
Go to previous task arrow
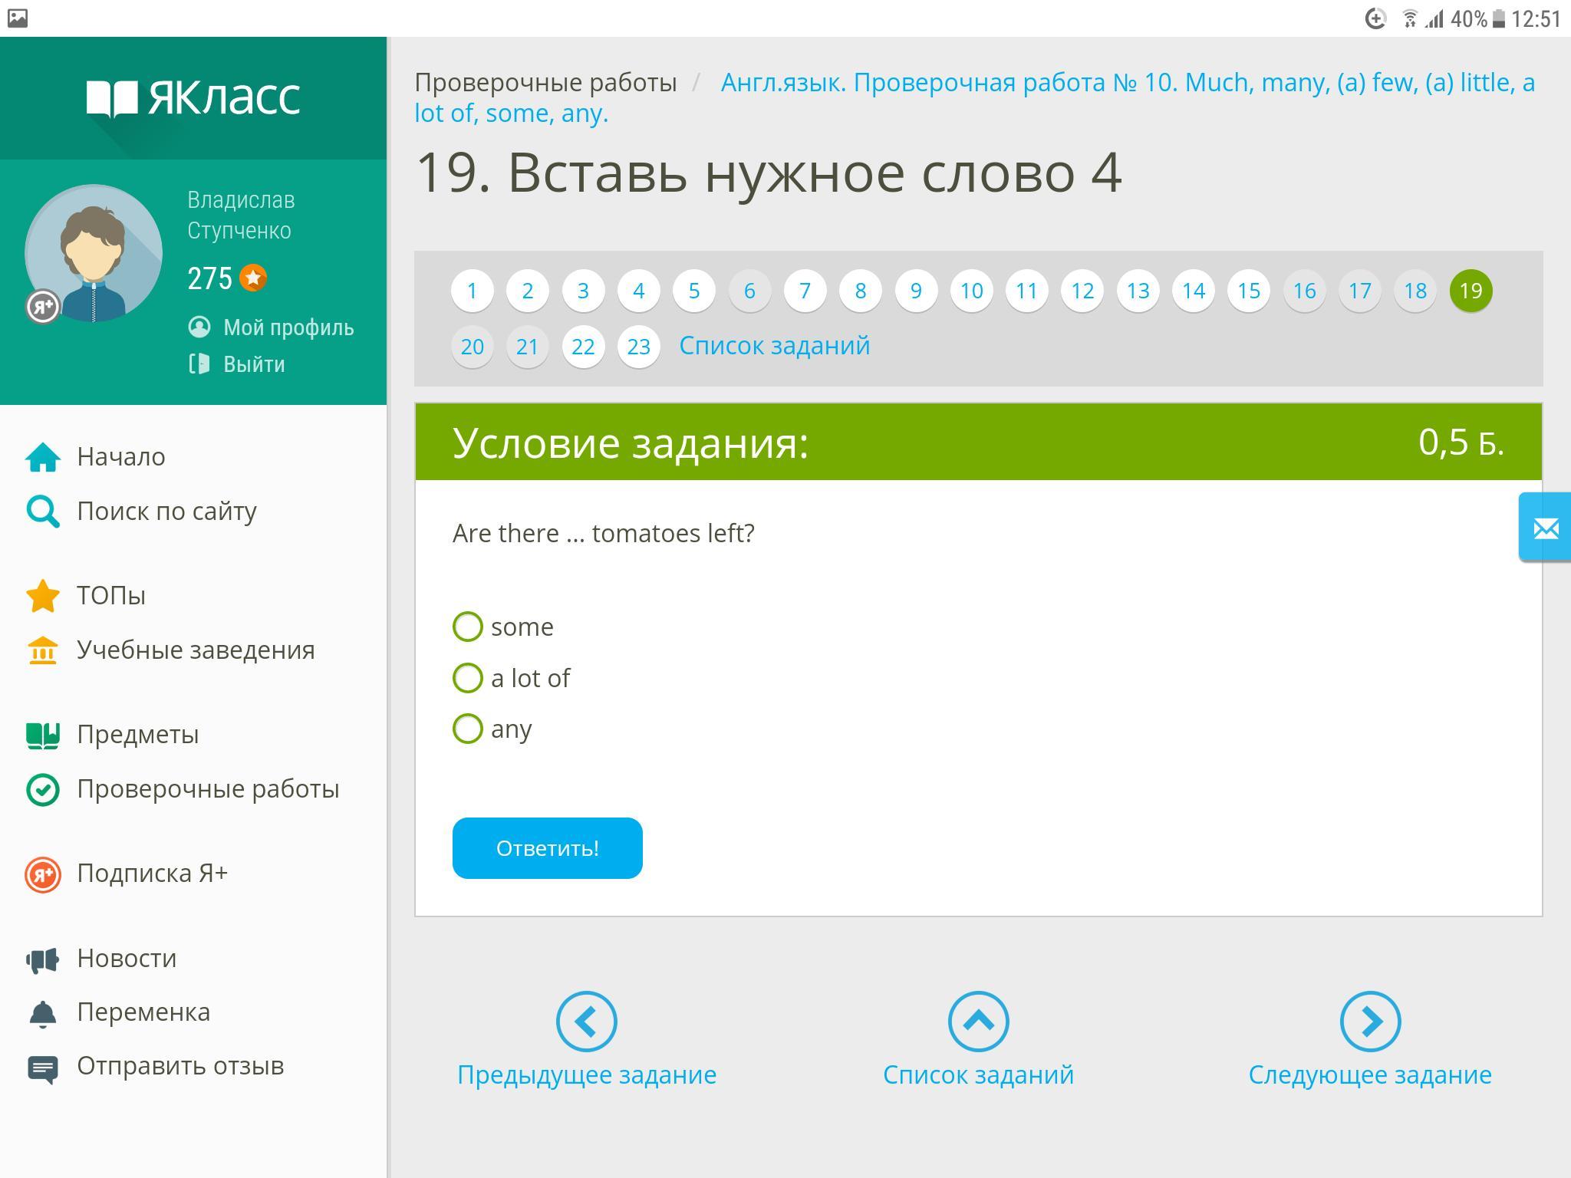pyautogui.click(x=586, y=1021)
